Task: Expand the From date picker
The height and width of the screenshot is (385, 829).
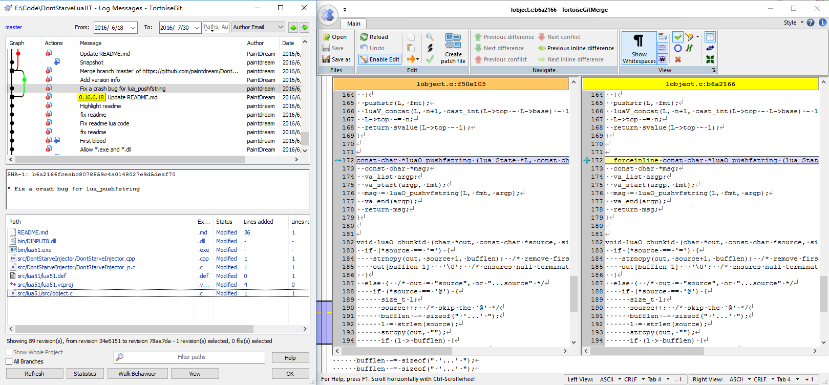Action: tap(133, 28)
